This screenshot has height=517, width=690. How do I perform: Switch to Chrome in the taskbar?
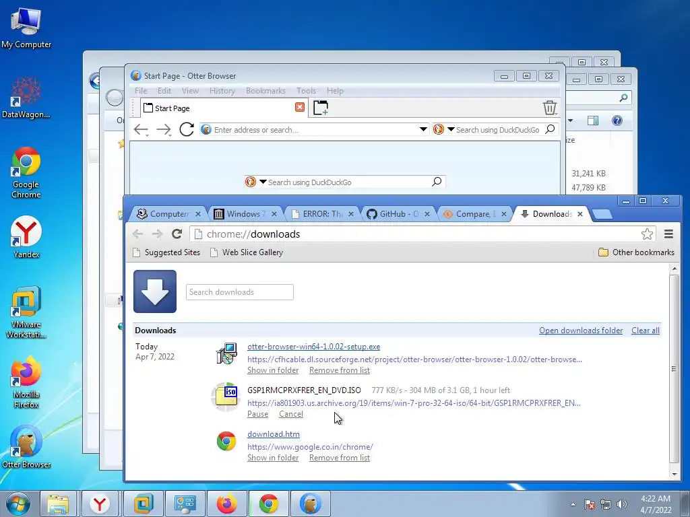[268, 504]
